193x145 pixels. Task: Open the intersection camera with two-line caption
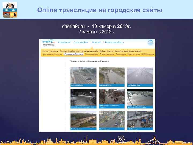click(x=112, y=99)
